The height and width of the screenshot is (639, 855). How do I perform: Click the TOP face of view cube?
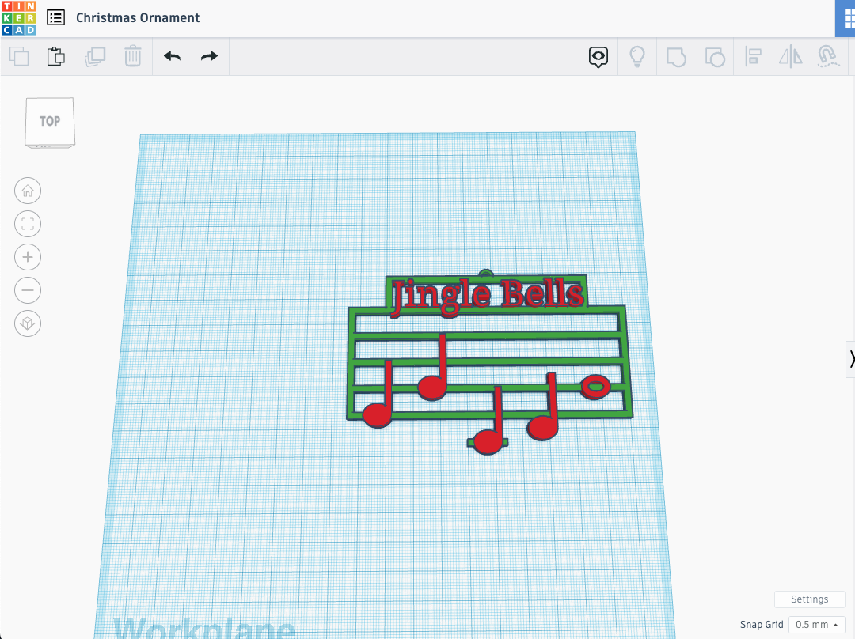tap(50, 121)
